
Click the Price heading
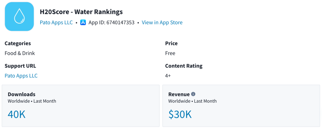click(x=171, y=43)
